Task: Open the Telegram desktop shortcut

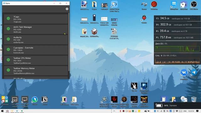Action: click(x=194, y=73)
